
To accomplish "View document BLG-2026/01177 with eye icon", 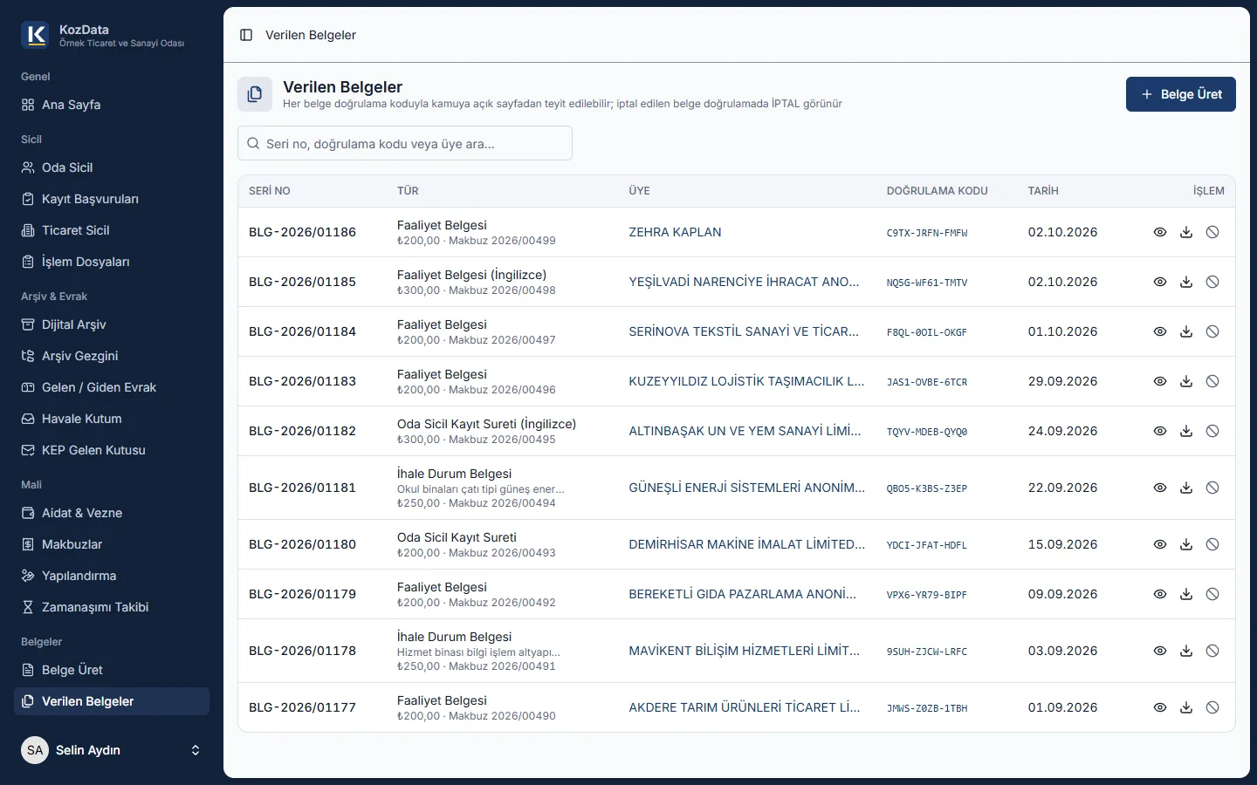I will pyautogui.click(x=1160, y=707).
